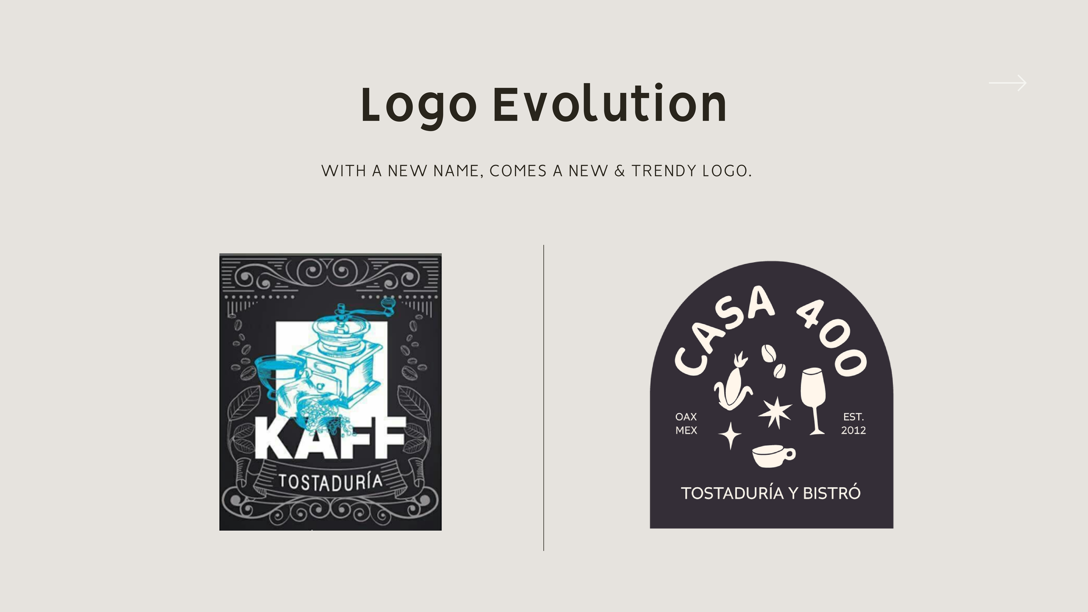Click the four-point sparkle icon in logo
Image resolution: width=1088 pixels, height=612 pixels.
point(730,435)
